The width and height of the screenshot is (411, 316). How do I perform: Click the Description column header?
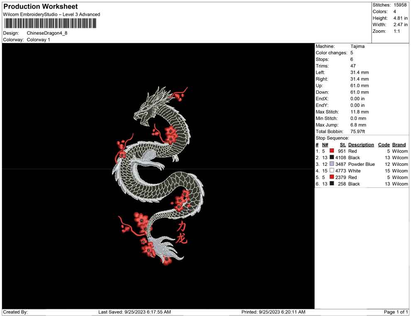click(361, 144)
